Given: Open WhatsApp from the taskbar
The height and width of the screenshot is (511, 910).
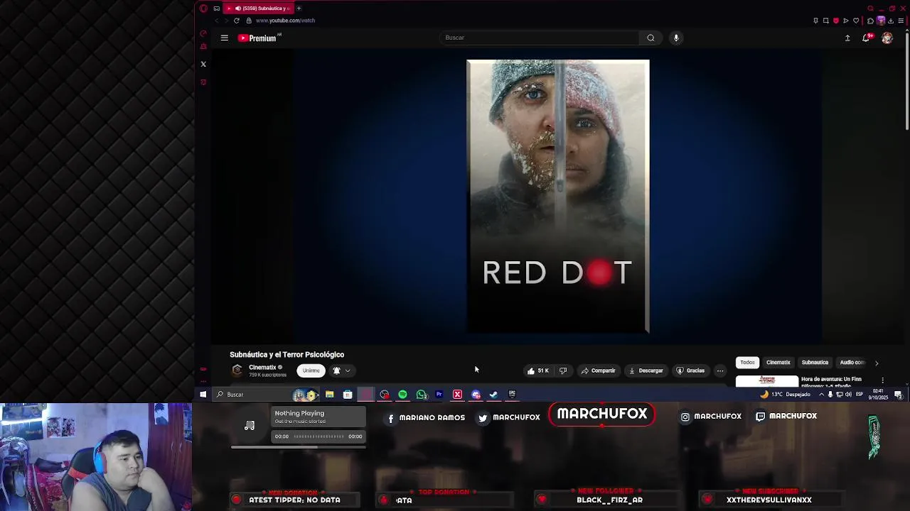Looking at the screenshot, I should (x=422, y=395).
